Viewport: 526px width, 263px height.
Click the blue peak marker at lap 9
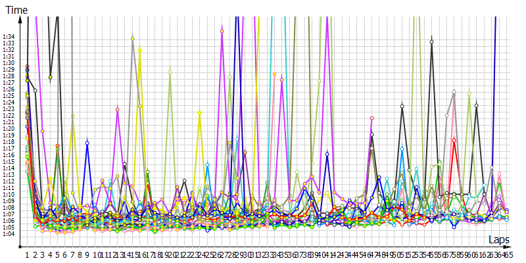point(87,143)
